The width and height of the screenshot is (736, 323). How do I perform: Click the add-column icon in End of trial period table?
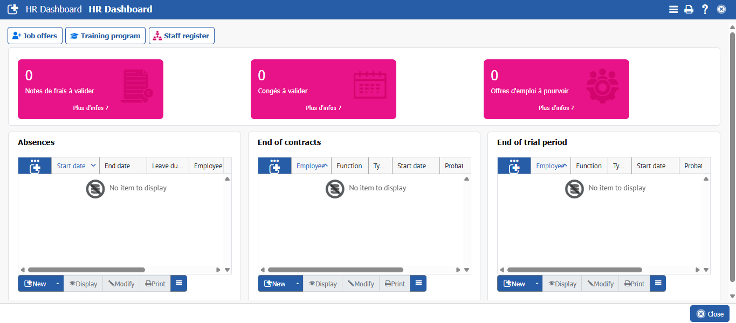point(514,166)
